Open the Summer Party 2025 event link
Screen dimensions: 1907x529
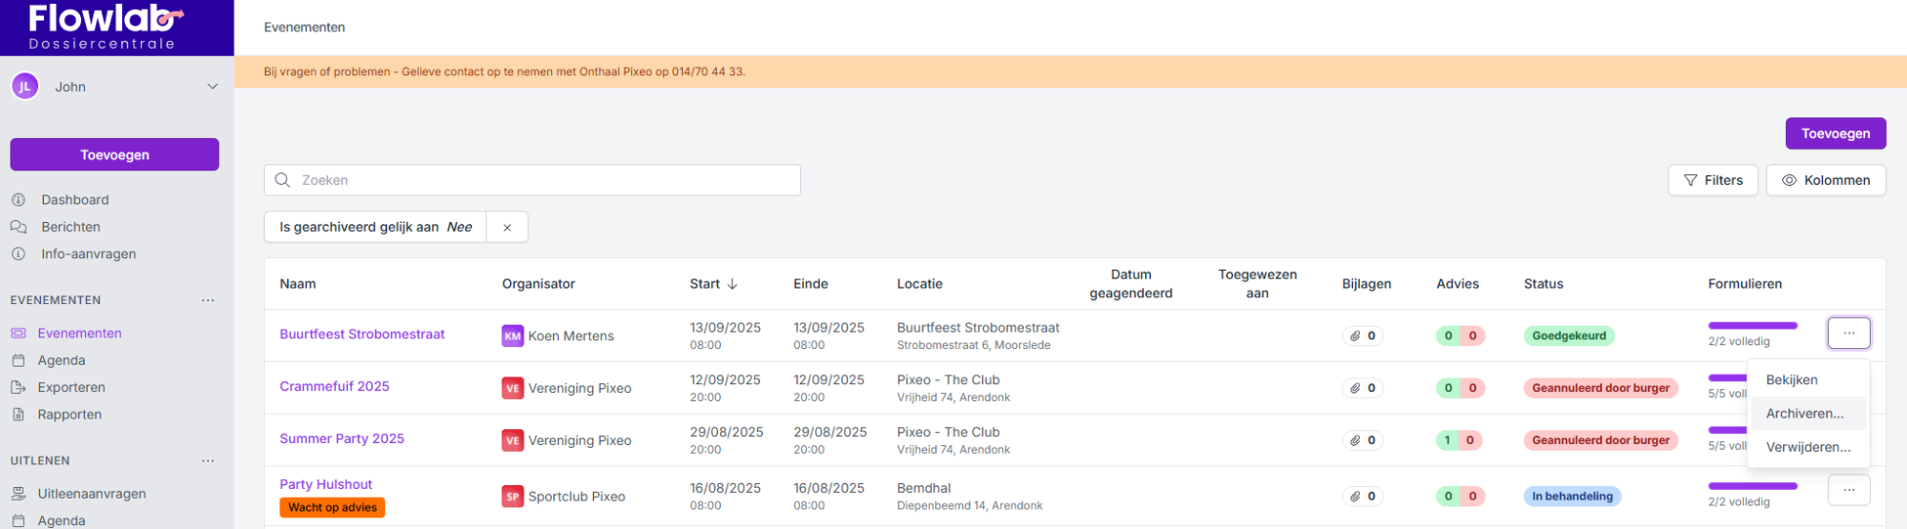click(341, 438)
